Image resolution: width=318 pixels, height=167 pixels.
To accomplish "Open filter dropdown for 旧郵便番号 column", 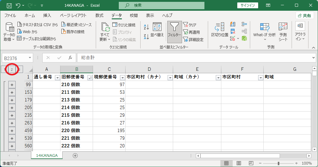I will tap(90, 78).
